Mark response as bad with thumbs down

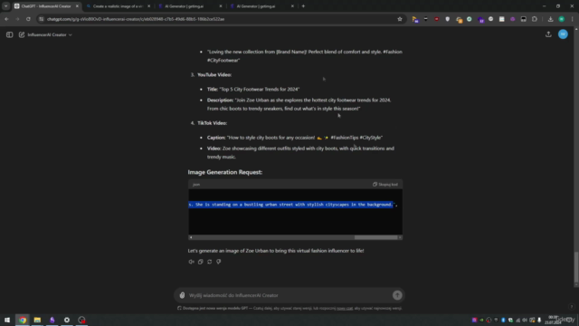pyautogui.click(x=219, y=262)
